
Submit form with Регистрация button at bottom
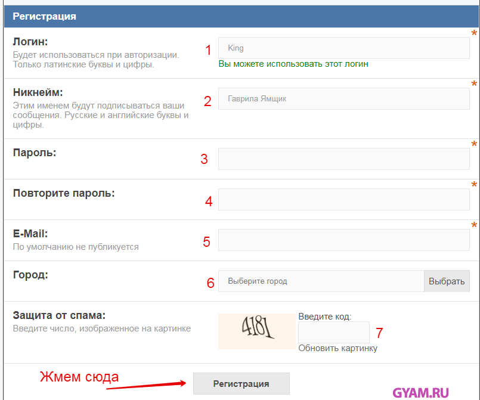pos(241,384)
